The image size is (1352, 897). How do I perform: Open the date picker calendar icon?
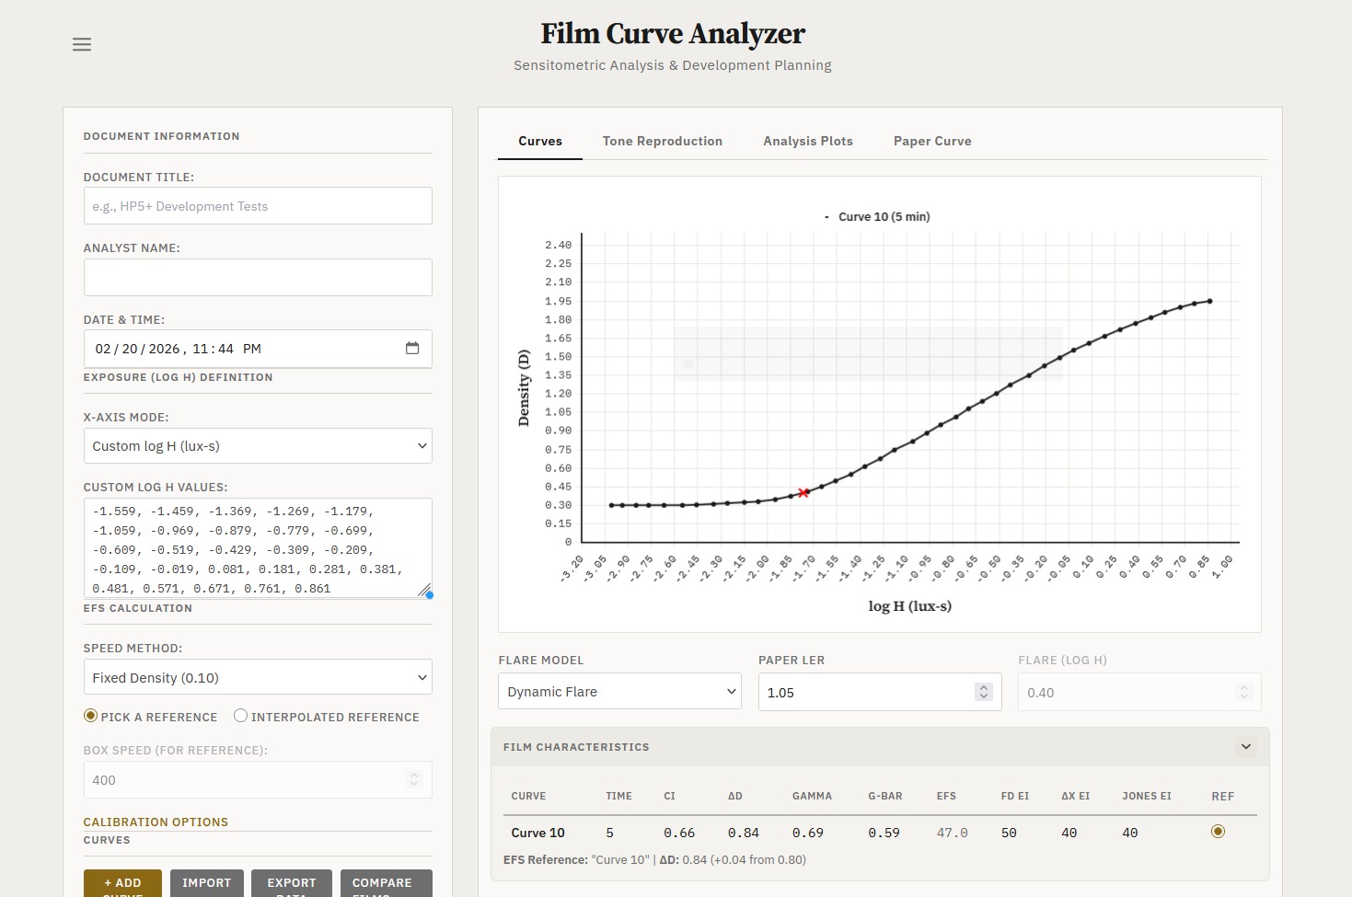coord(412,349)
